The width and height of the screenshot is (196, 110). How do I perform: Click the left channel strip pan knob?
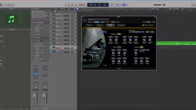coord(36,87)
